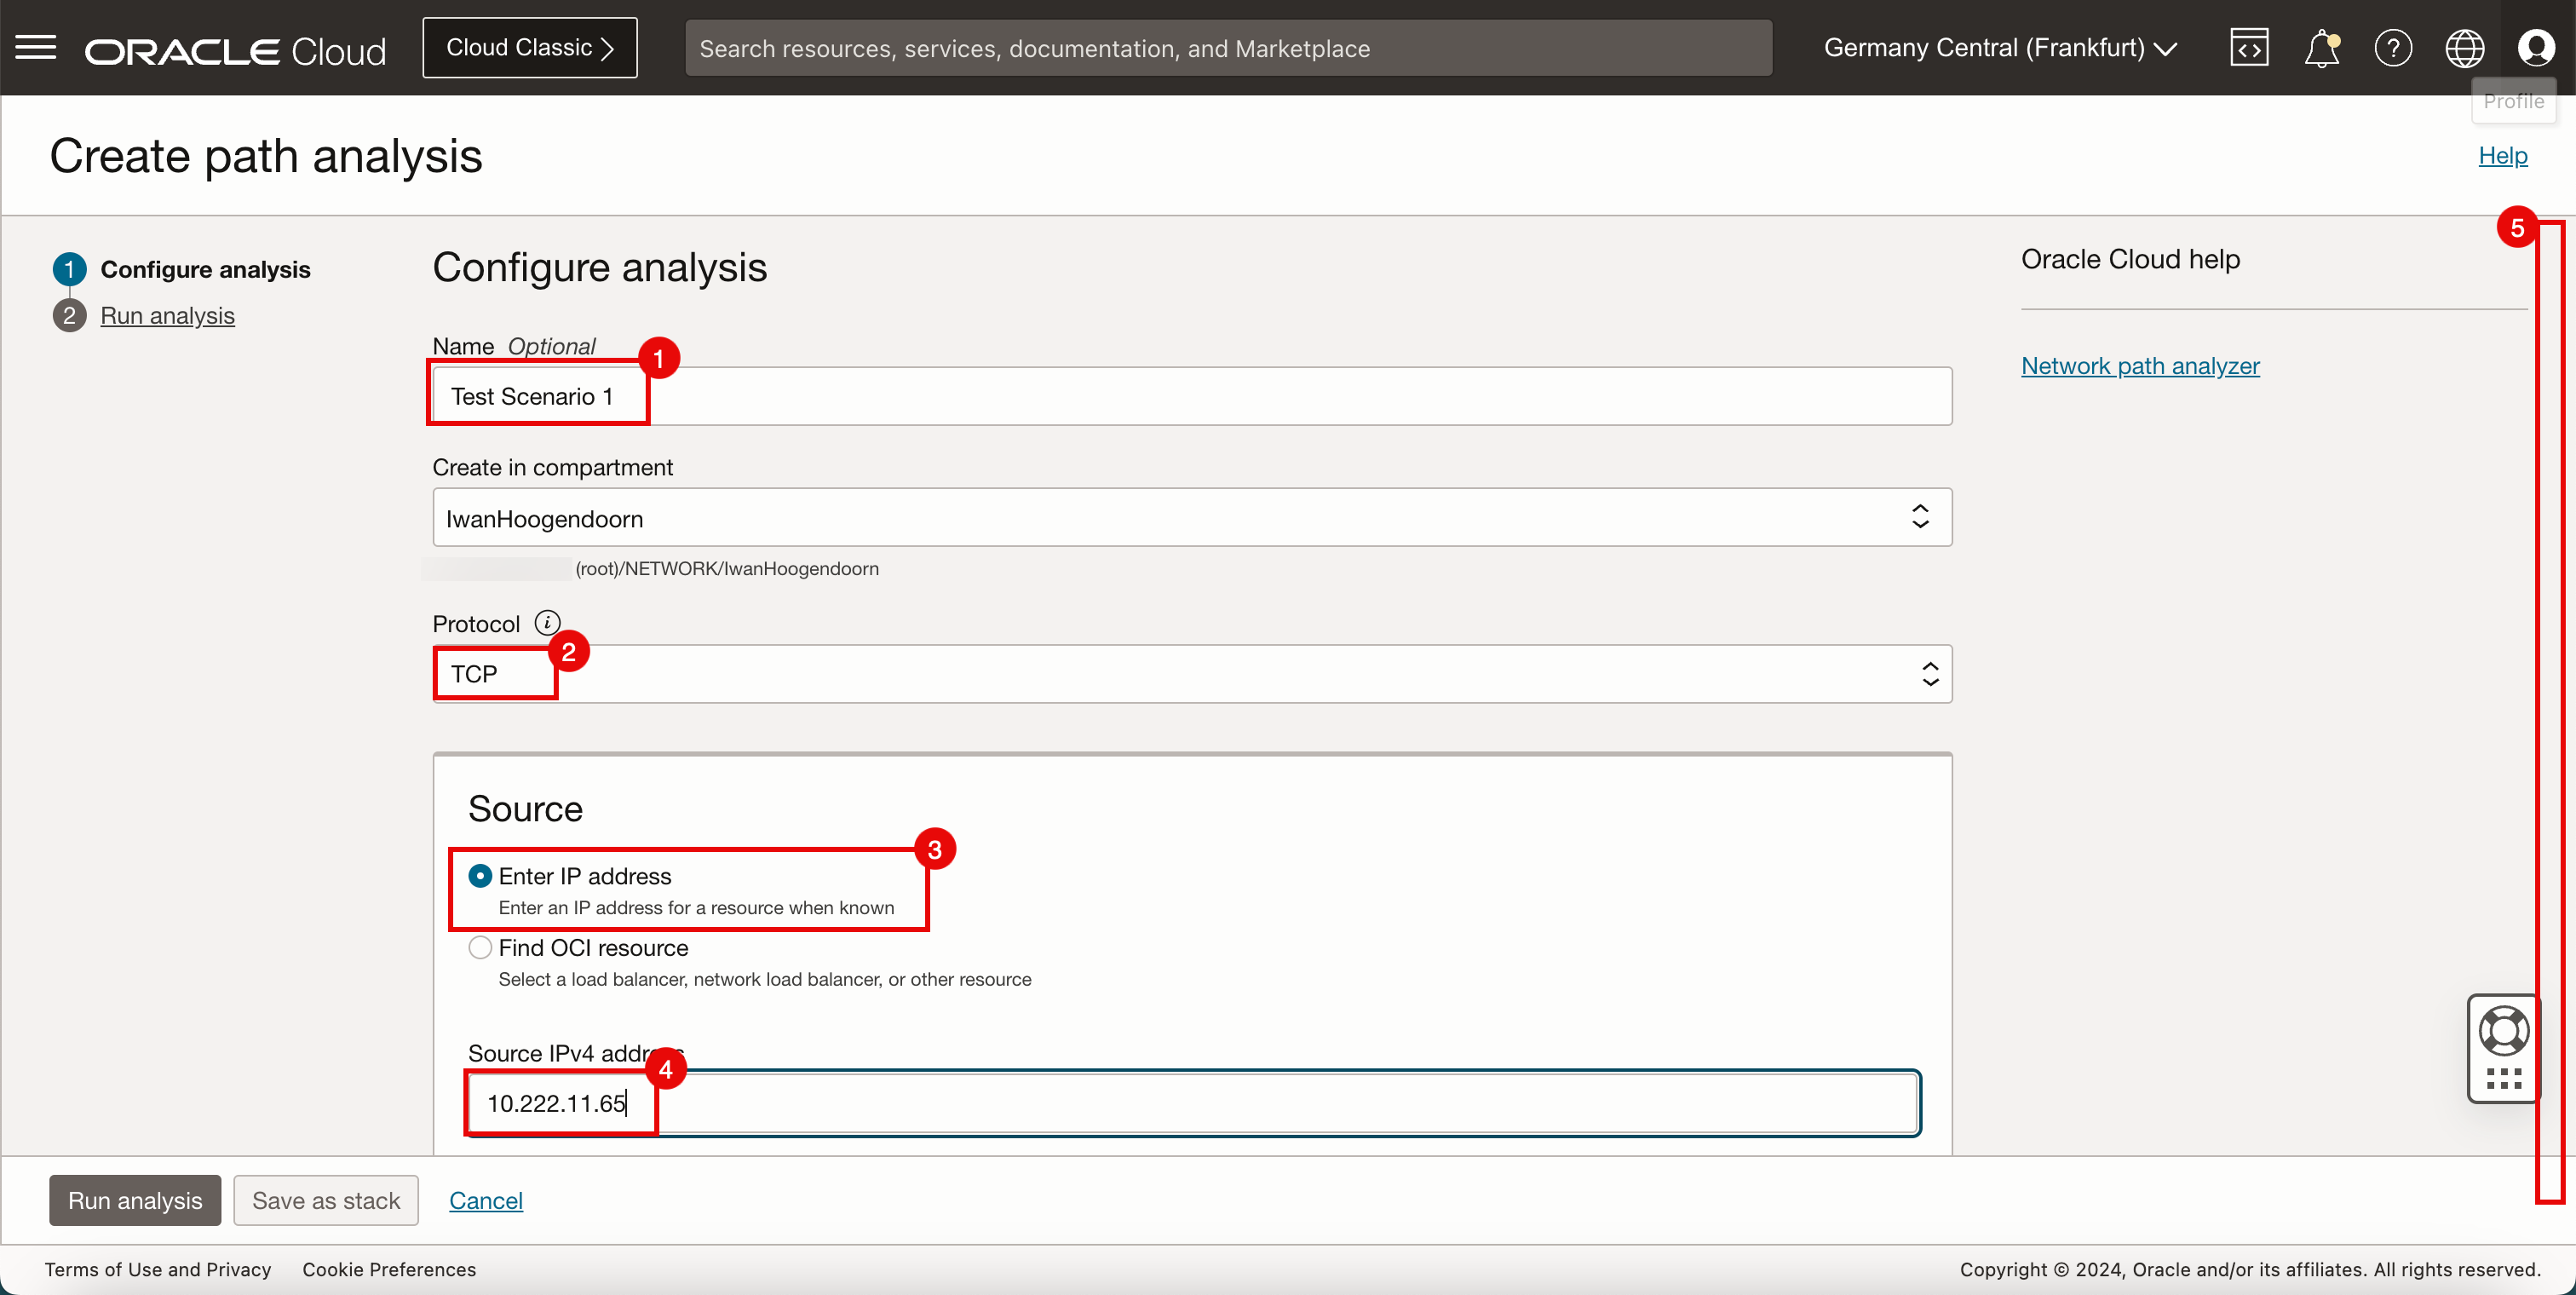2576x1295 pixels.
Task: Expand the Create in compartment dropdown
Action: pyautogui.click(x=1191, y=518)
